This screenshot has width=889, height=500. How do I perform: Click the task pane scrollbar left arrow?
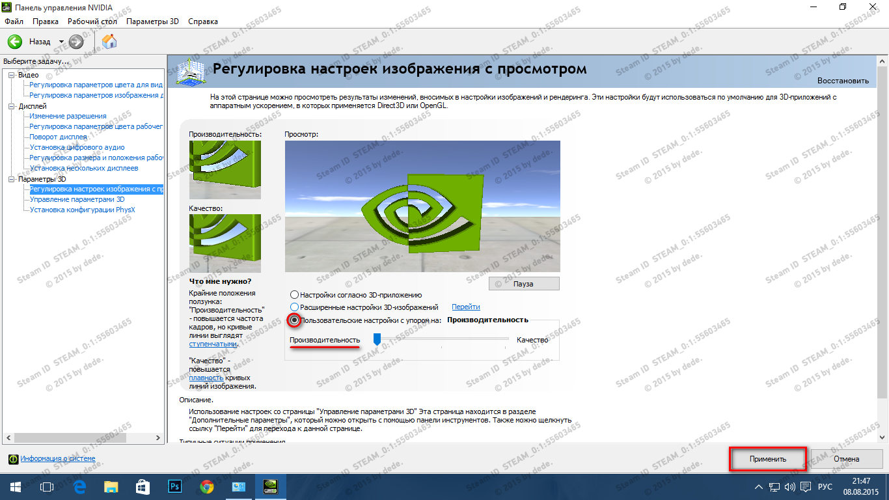[x=8, y=437]
